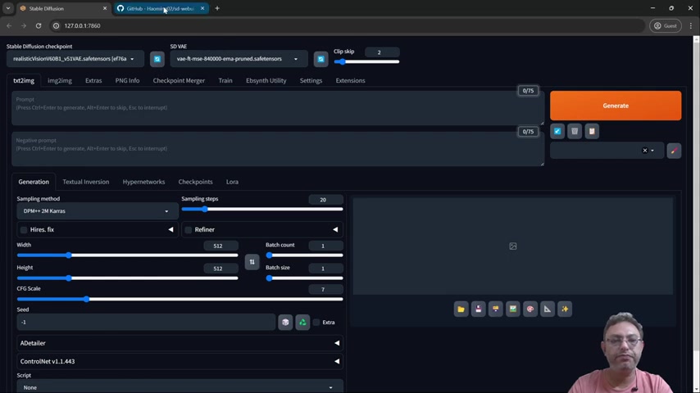Expand the Hires. fix section arrow
The width and height of the screenshot is (700, 393).
pyautogui.click(x=170, y=230)
